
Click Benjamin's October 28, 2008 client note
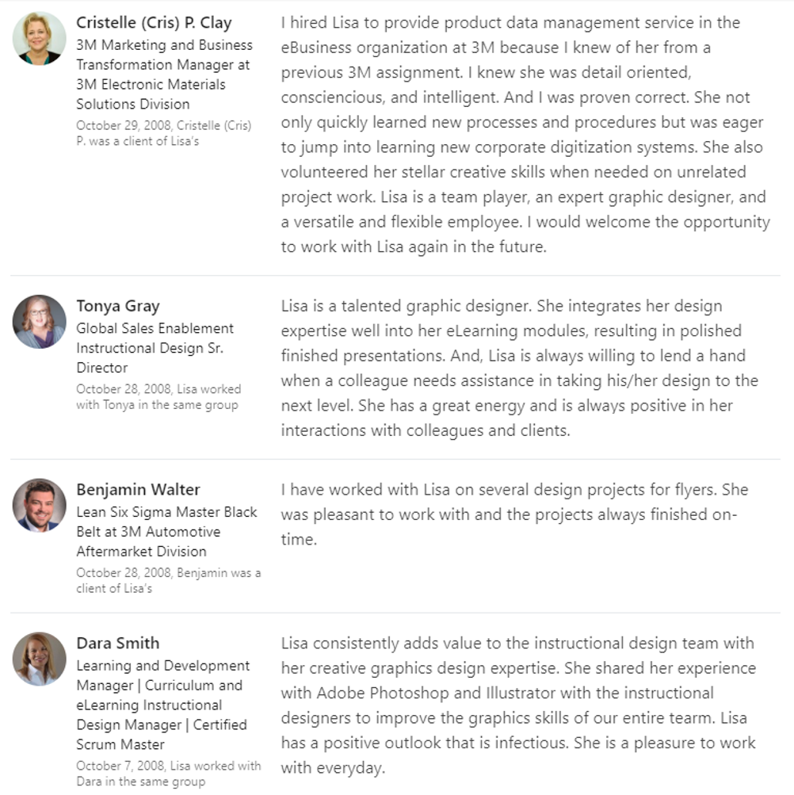[168, 580]
